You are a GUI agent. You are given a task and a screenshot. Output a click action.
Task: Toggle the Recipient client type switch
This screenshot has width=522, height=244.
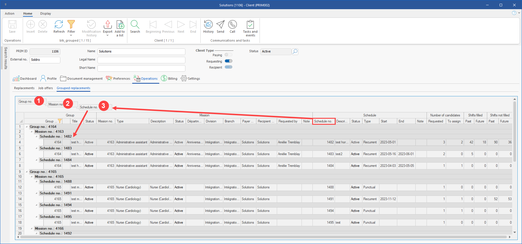coord(229,67)
